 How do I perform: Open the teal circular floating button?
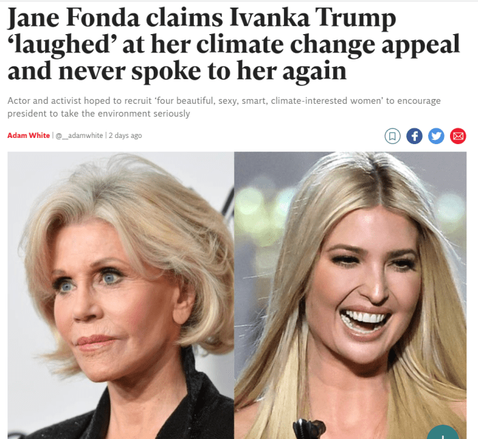tap(442, 434)
